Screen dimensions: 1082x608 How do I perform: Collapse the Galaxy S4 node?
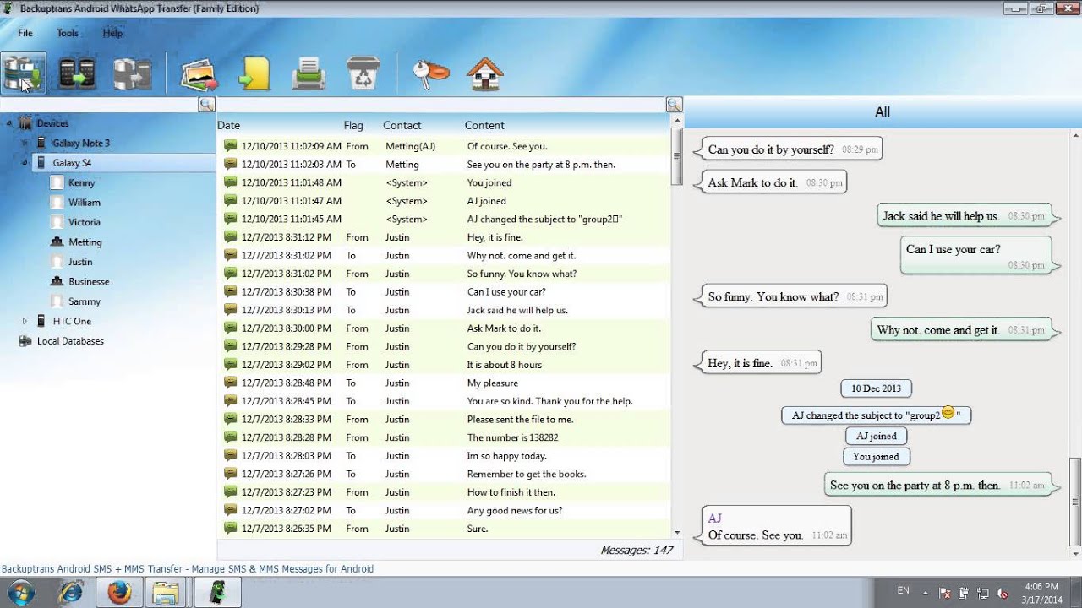(25, 162)
